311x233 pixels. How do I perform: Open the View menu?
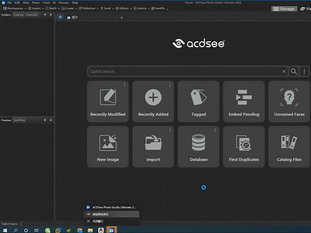click(x=26, y=2)
